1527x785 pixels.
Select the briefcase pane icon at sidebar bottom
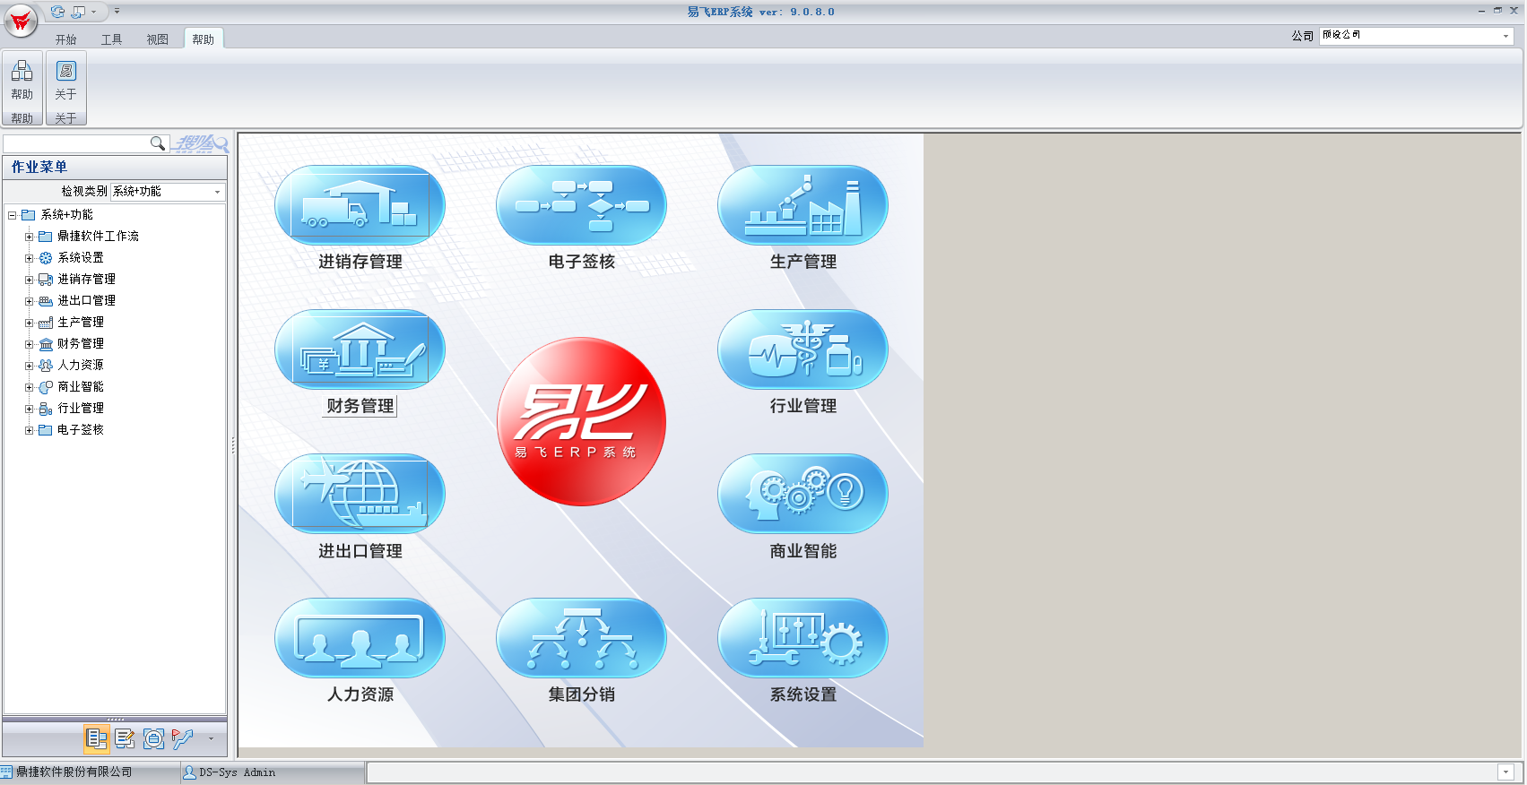pos(153,738)
